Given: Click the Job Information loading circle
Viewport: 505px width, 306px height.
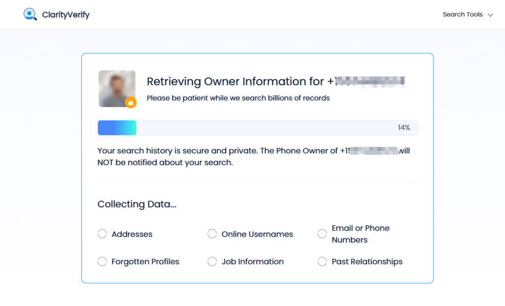Looking at the screenshot, I should 212,262.
